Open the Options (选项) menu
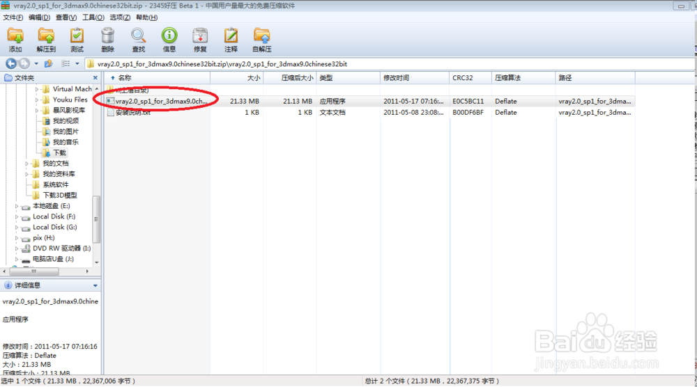The width and height of the screenshot is (697, 387). pos(120,17)
